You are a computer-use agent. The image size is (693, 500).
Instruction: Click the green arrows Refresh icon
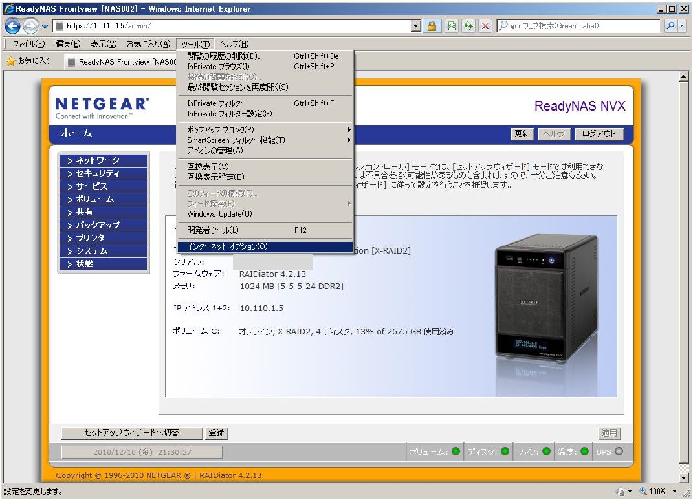[468, 26]
